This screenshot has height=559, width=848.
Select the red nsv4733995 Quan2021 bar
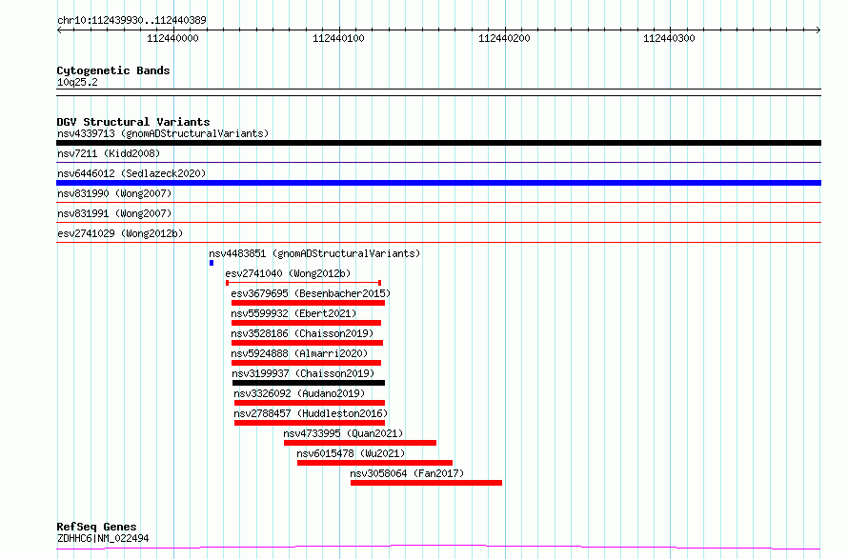click(360, 443)
